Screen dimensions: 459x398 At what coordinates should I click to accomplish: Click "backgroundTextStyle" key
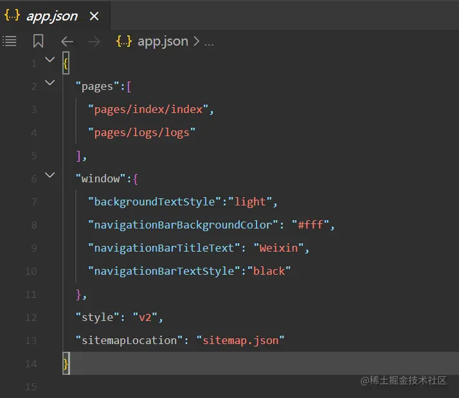[x=154, y=202]
